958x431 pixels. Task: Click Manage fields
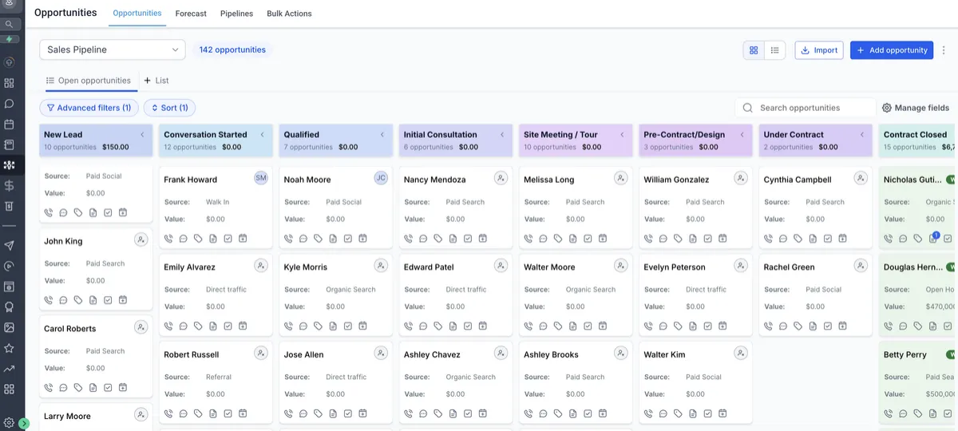click(x=916, y=108)
